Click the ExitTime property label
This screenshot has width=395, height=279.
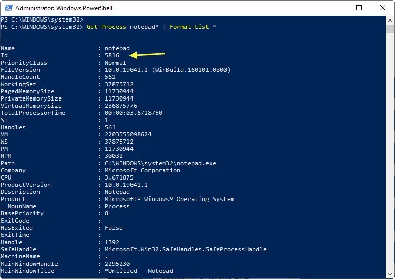coord(14,235)
